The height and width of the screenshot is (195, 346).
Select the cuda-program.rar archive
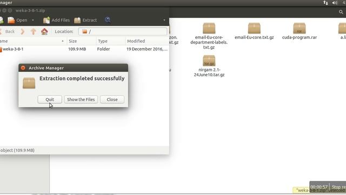coord(300,31)
